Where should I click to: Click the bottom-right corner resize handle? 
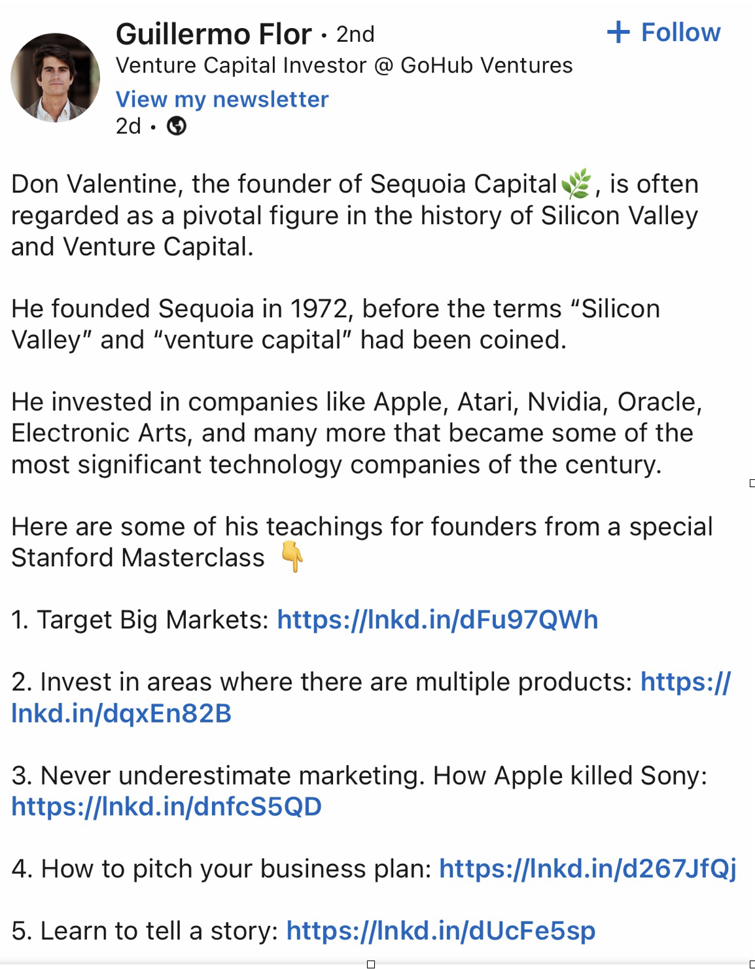[x=752, y=964]
